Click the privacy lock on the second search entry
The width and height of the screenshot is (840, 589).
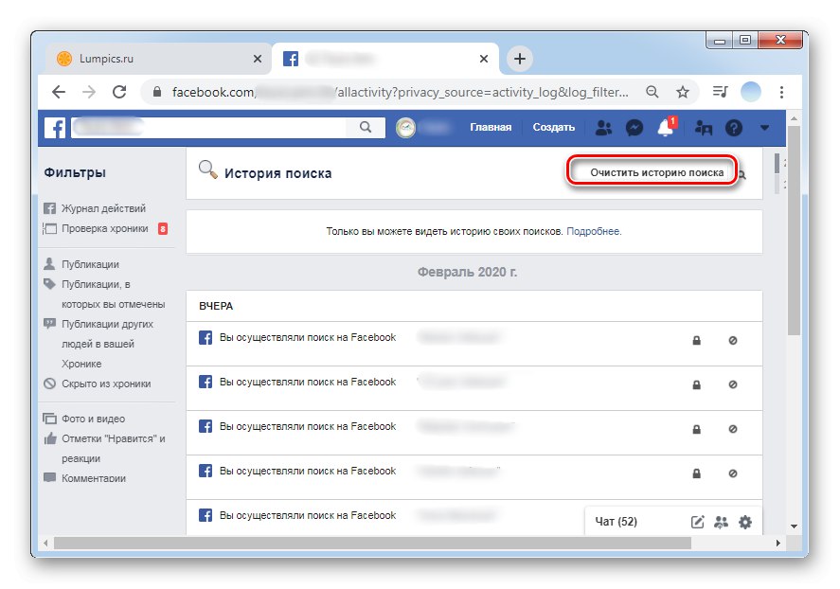(696, 384)
